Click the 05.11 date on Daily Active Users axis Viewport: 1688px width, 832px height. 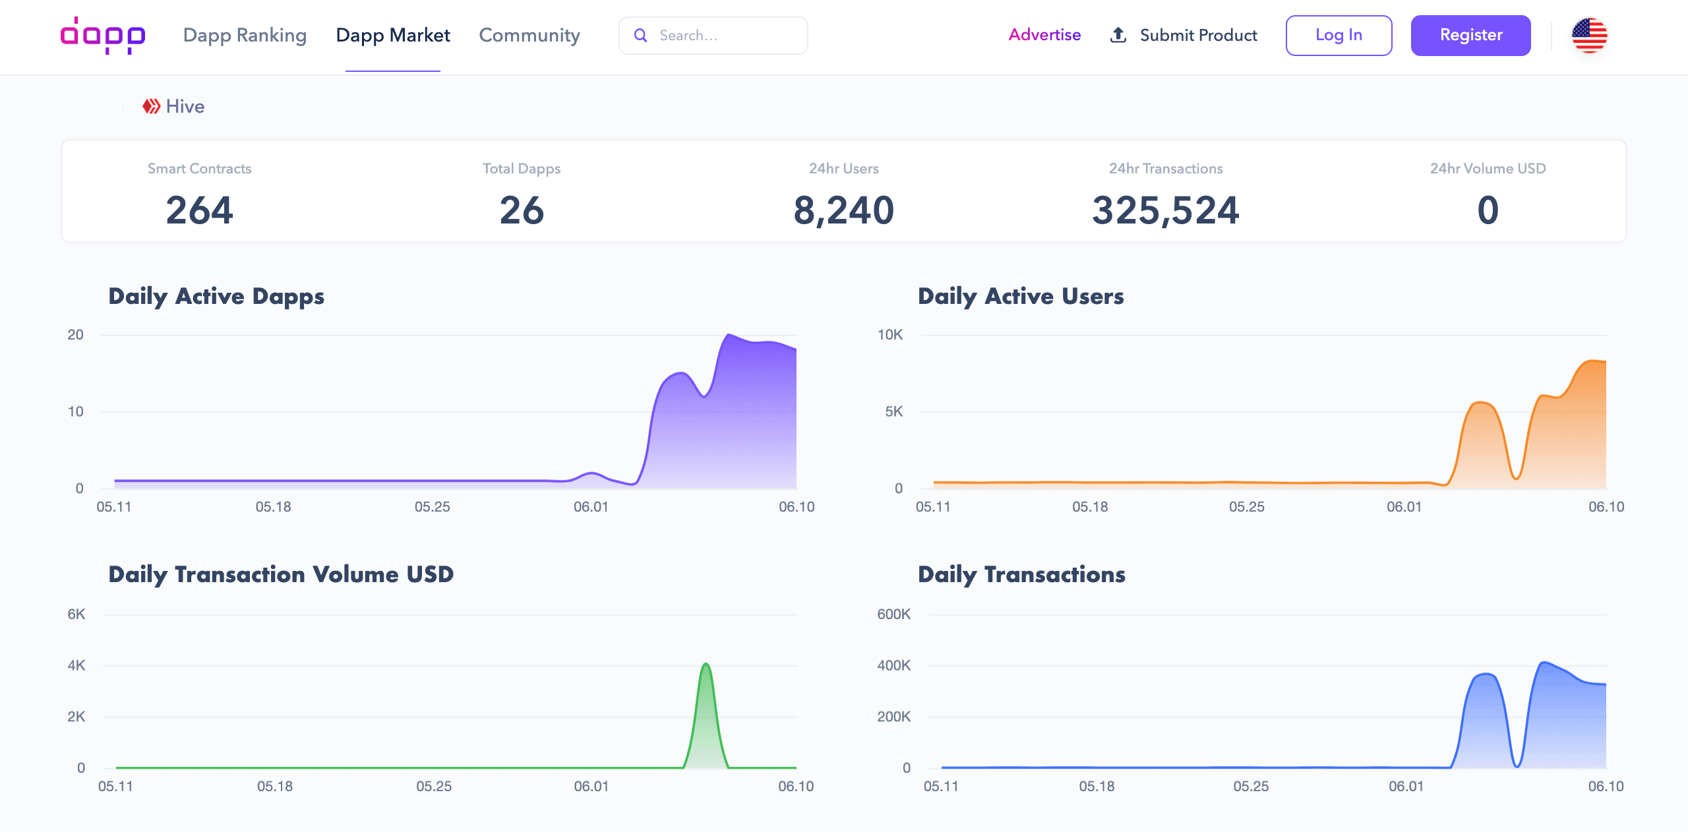(x=933, y=507)
